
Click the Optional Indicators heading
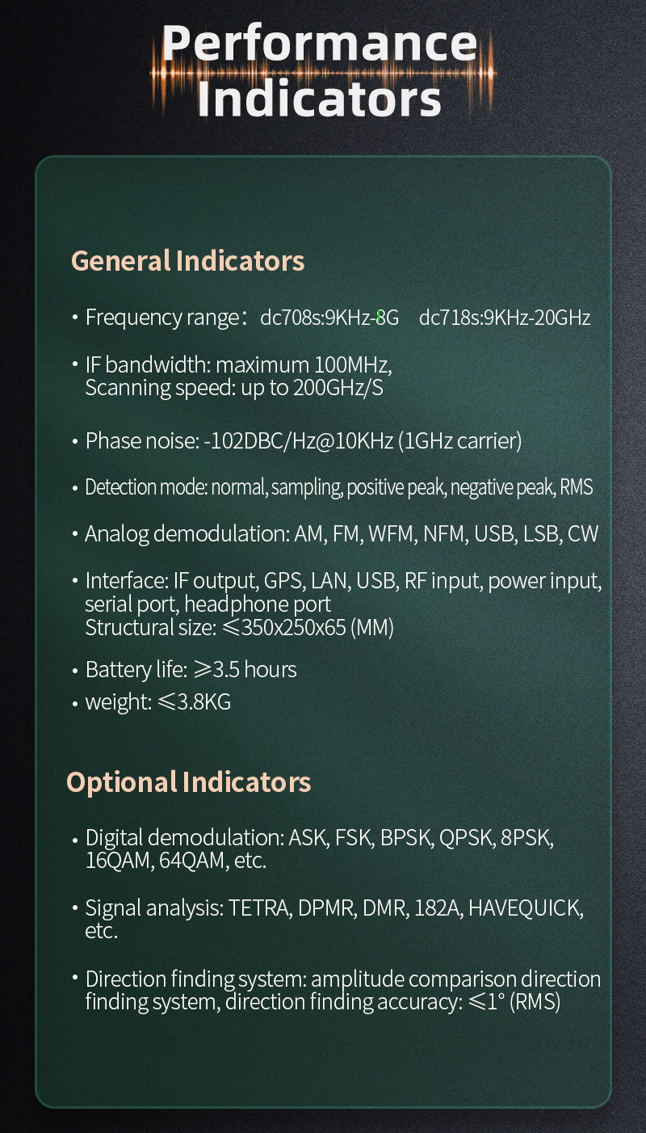coord(188,782)
